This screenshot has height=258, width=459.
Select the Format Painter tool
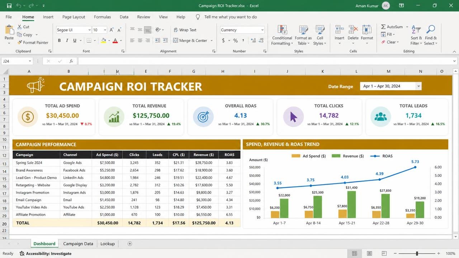33,42
